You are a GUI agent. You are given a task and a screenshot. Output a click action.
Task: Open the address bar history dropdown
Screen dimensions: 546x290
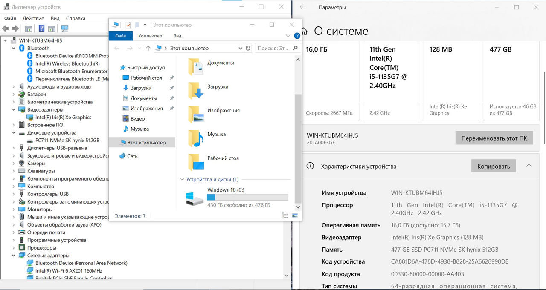click(x=240, y=48)
